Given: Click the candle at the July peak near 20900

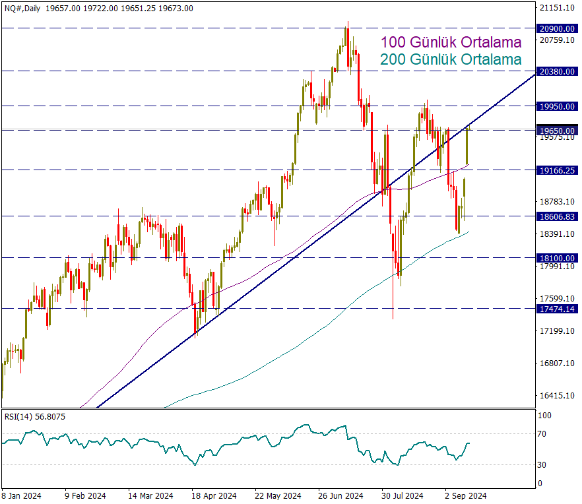Looking at the screenshot, I should pyautogui.click(x=348, y=45).
